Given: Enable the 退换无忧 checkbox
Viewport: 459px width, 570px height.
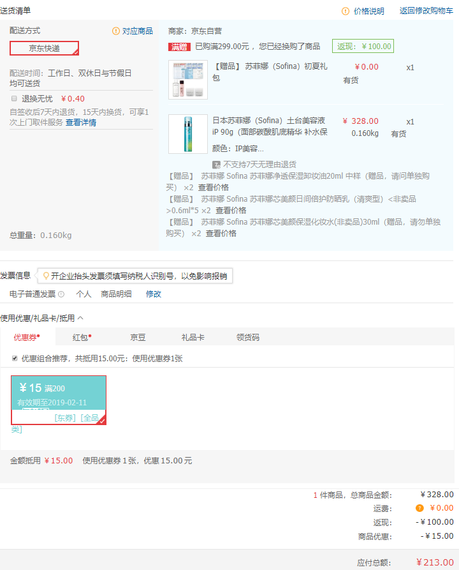Looking at the screenshot, I should [14, 98].
